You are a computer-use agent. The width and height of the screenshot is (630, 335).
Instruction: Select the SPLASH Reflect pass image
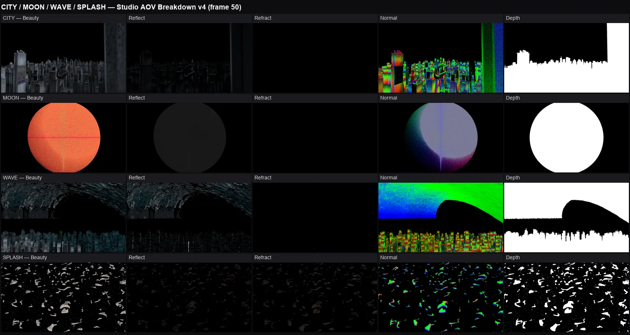click(189, 297)
